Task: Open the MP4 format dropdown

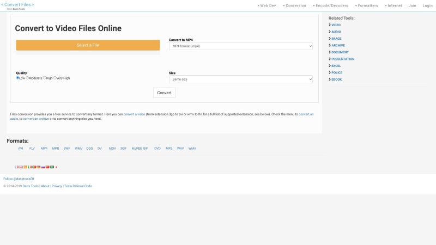Action: 240,46
